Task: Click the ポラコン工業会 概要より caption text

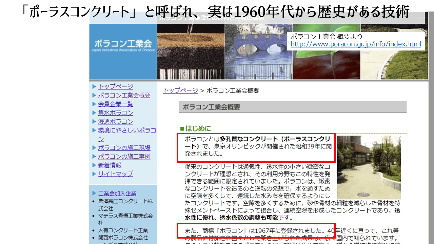Action: [x=327, y=37]
